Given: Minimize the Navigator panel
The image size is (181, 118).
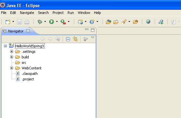Looking at the screenshot, I should tap(87, 29).
